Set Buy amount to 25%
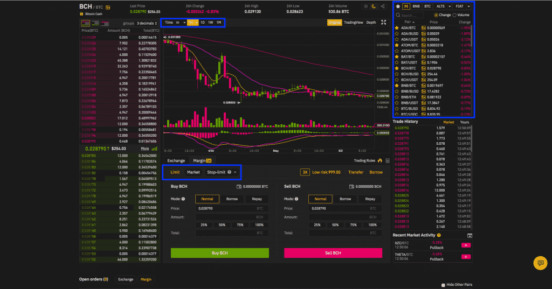This screenshot has height=289, width=552. coord(204,225)
